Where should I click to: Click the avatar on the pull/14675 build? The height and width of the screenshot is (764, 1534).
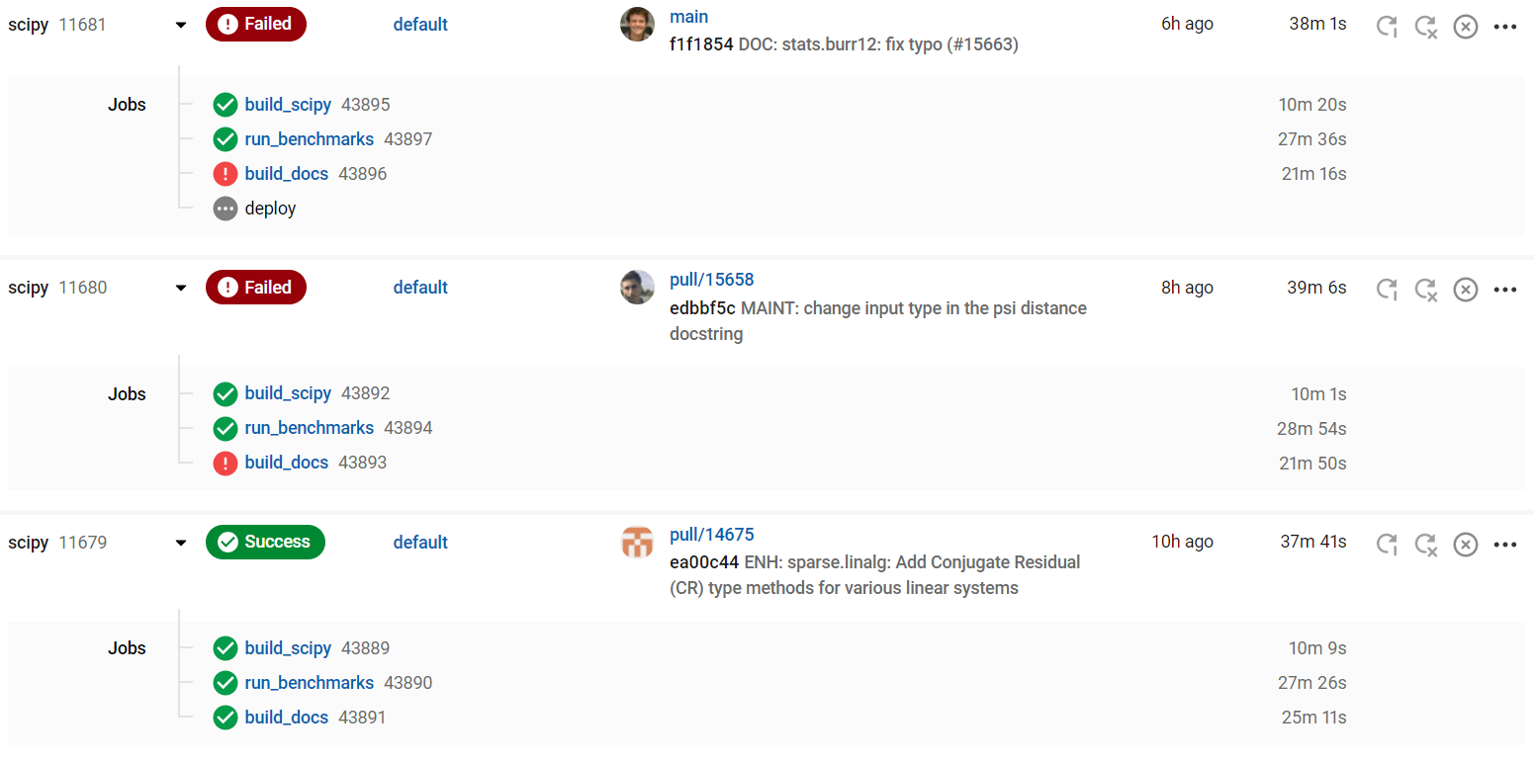pyautogui.click(x=637, y=543)
